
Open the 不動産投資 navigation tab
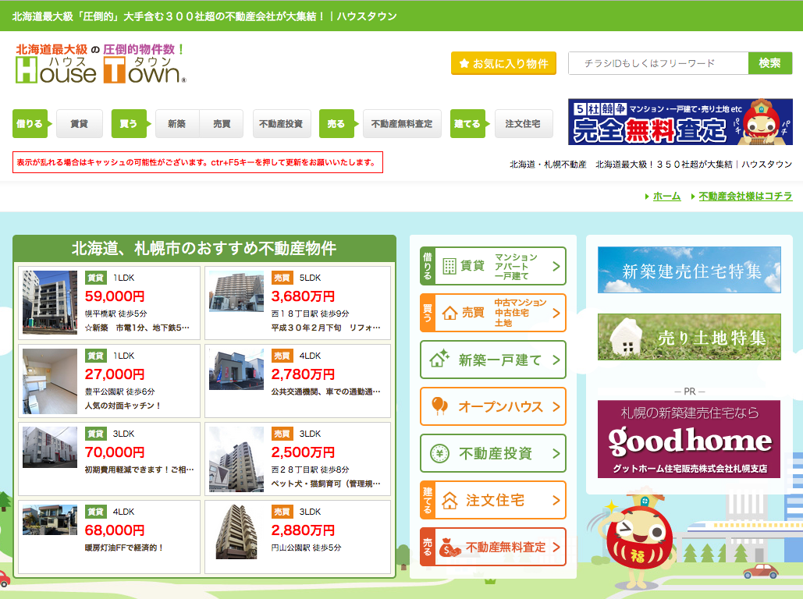[x=282, y=124]
